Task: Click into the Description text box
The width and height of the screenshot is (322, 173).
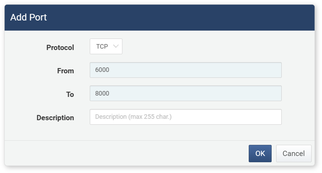Action: [x=185, y=117]
